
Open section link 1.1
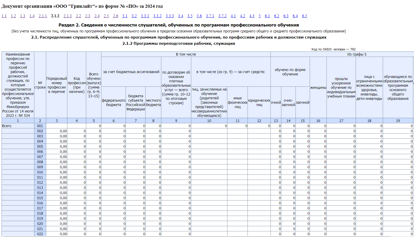coord(4,16)
